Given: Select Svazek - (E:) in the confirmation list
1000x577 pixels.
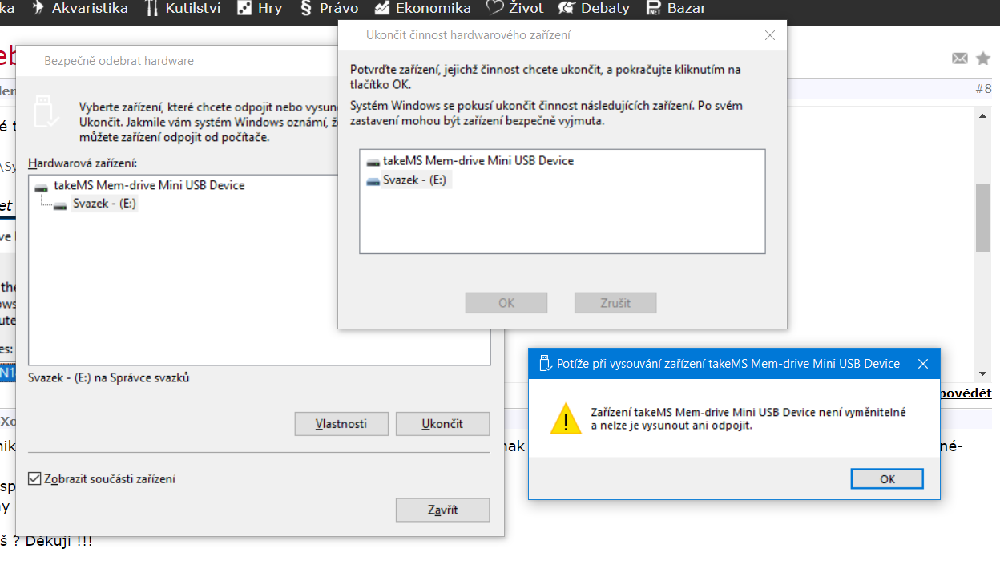Looking at the screenshot, I should coord(414,180).
